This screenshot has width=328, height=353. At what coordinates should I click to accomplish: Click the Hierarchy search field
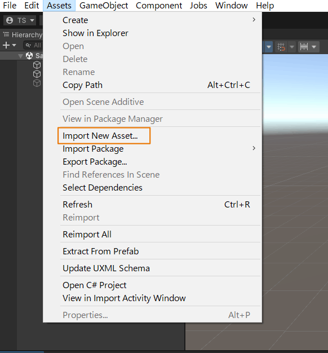(x=33, y=45)
